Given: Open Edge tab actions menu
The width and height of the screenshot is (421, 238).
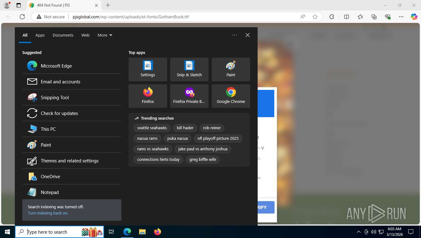Looking at the screenshot, I should 19,5.
